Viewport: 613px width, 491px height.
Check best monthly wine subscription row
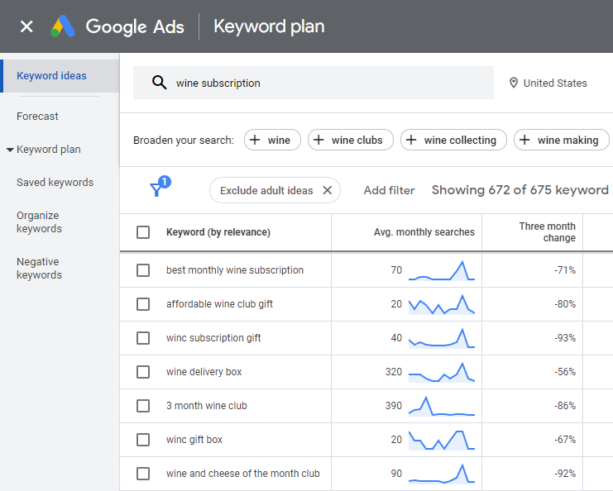tap(143, 270)
